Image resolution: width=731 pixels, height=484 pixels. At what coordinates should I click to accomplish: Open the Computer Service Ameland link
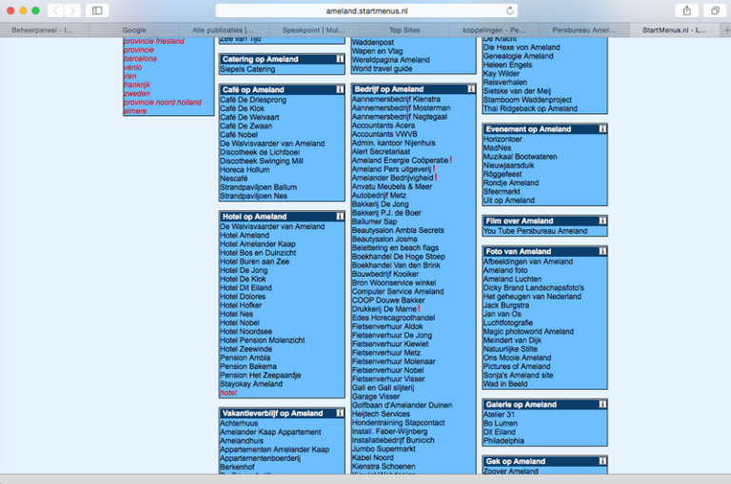[x=398, y=292]
